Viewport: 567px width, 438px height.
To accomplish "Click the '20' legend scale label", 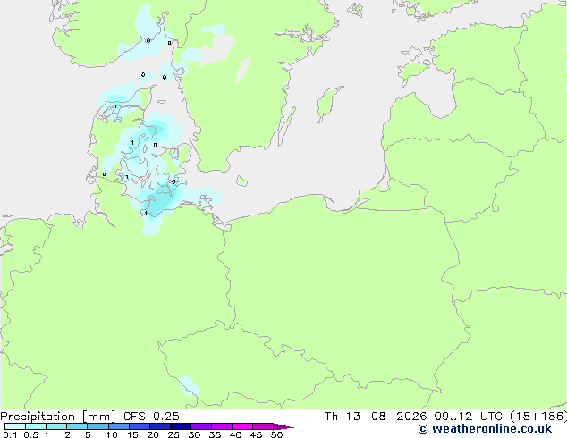I will click(x=153, y=434).
